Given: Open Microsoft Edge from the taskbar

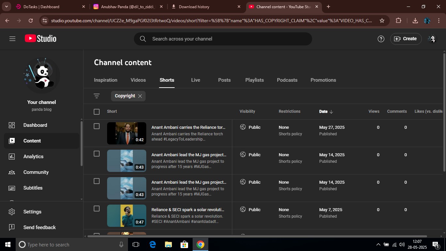Looking at the screenshot, I should [x=152, y=244].
